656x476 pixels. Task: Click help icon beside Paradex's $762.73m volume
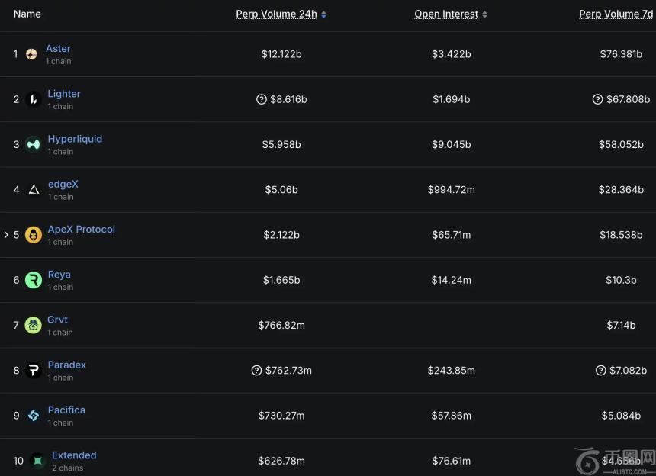point(256,371)
